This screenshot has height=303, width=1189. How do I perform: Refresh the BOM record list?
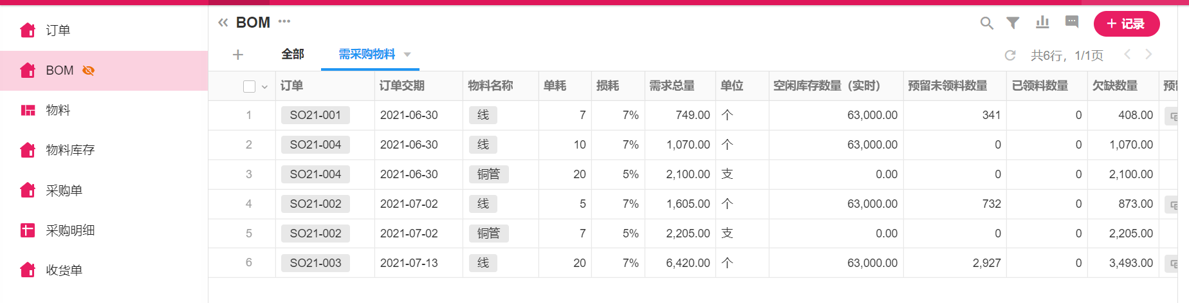pos(1010,55)
